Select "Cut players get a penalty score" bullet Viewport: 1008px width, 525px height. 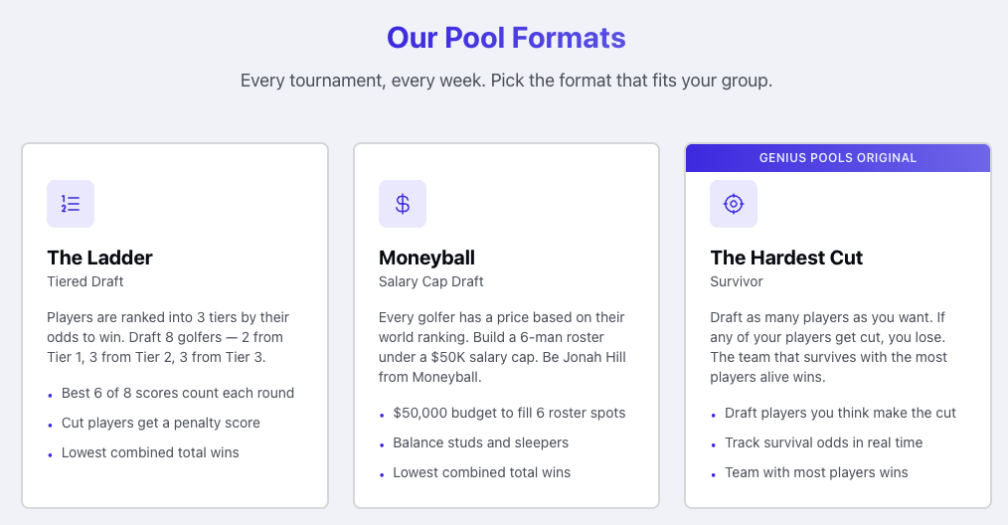pos(161,423)
